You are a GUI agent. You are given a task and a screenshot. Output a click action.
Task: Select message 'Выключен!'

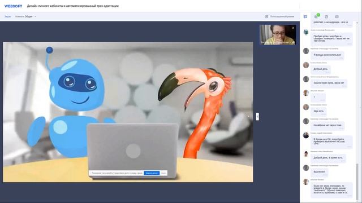[319, 172]
